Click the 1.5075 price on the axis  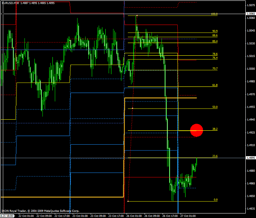[x=251, y=5]
